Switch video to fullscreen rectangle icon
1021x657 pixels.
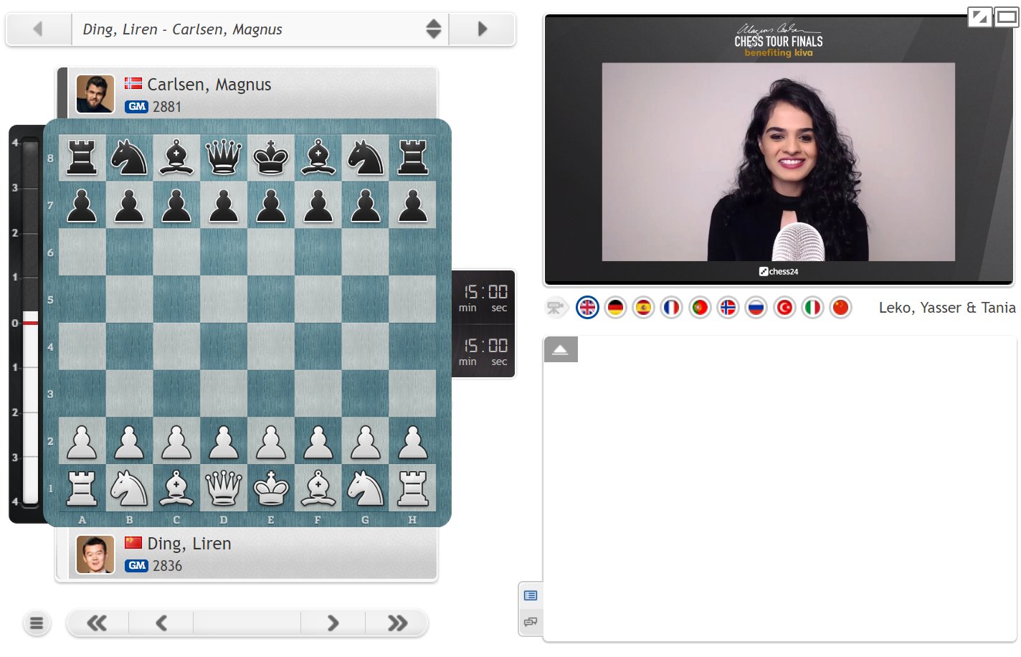point(1007,16)
